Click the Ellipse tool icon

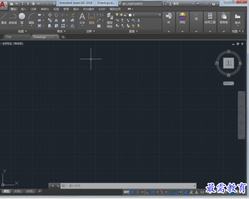tap(40, 20)
